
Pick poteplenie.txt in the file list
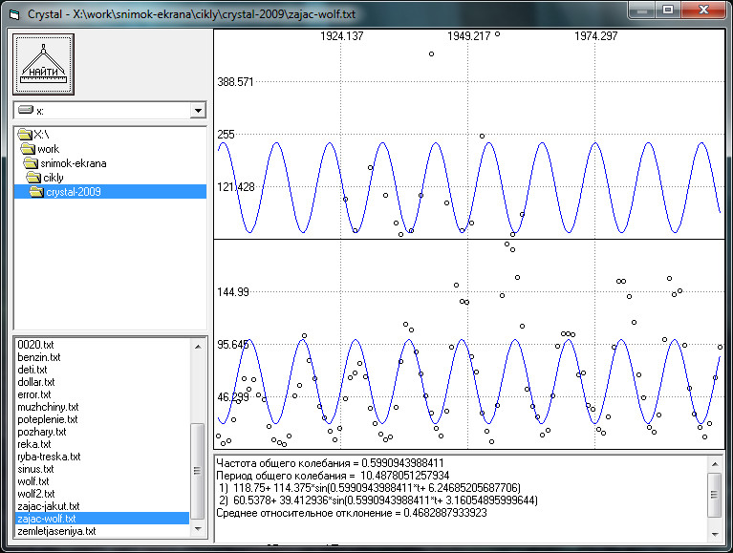pos(47,419)
